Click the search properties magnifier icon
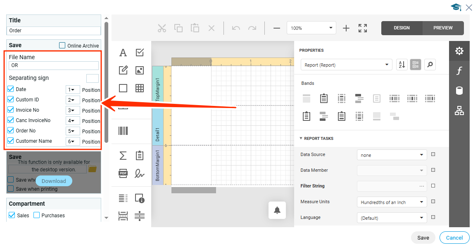The height and width of the screenshot is (245, 473). (430, 65)
